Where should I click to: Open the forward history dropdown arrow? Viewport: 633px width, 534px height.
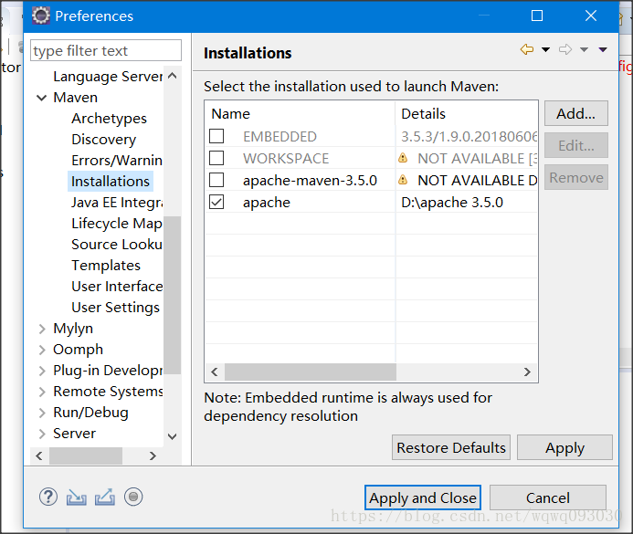click(x=584, y=49)
